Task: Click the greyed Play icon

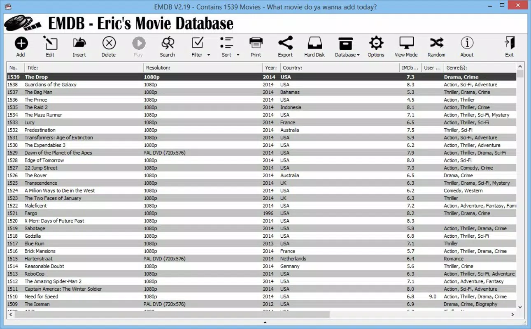Action: (x=138, y=43)
